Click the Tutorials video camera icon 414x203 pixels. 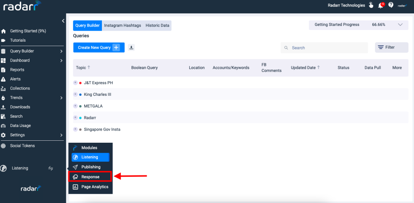point(3,40)
